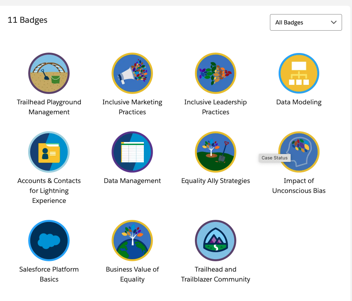This screenshot has height=301, width=352.
Task: Click the Business Value of Equality badge icon
Action: tap(132, 241)
